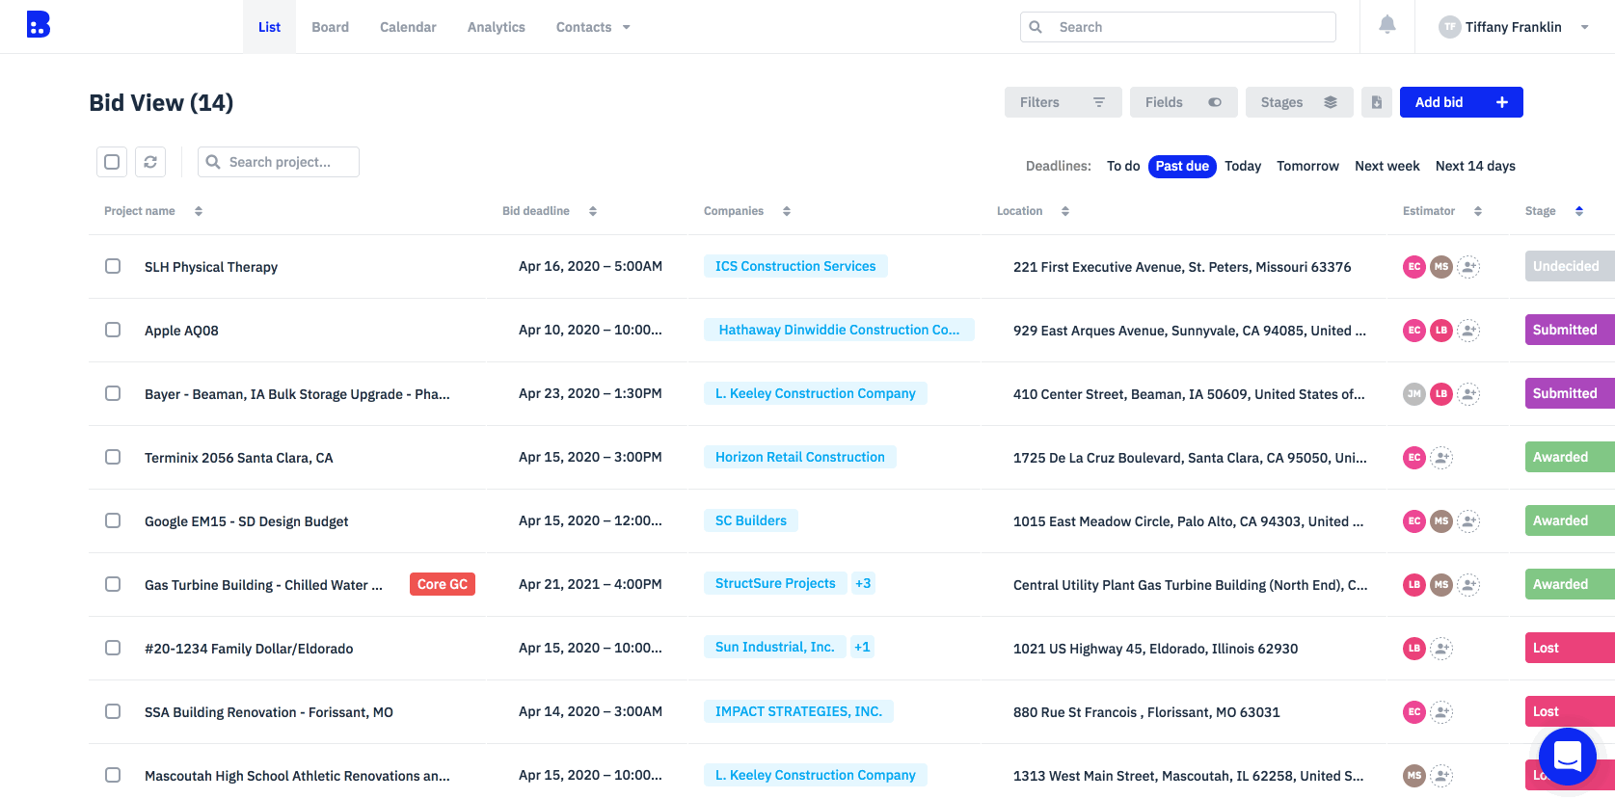Switch to the Calendar tab

pyautogui.click(x=408, y=27)
